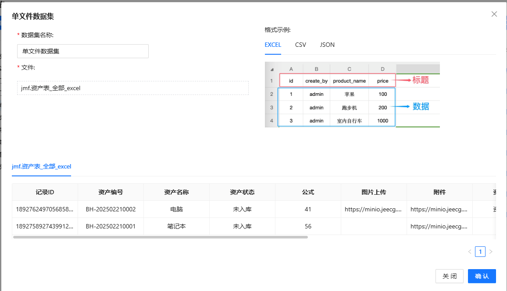Click the 资产编号 column header
Viewport: 507px width, 291px height.
pyautogui.click(x=111, y=192)
